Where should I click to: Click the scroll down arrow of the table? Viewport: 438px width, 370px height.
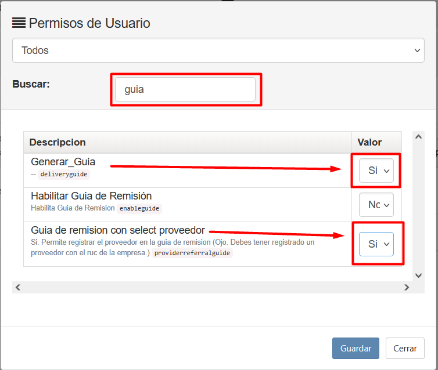pyautogui.click(x=418, y=275)
